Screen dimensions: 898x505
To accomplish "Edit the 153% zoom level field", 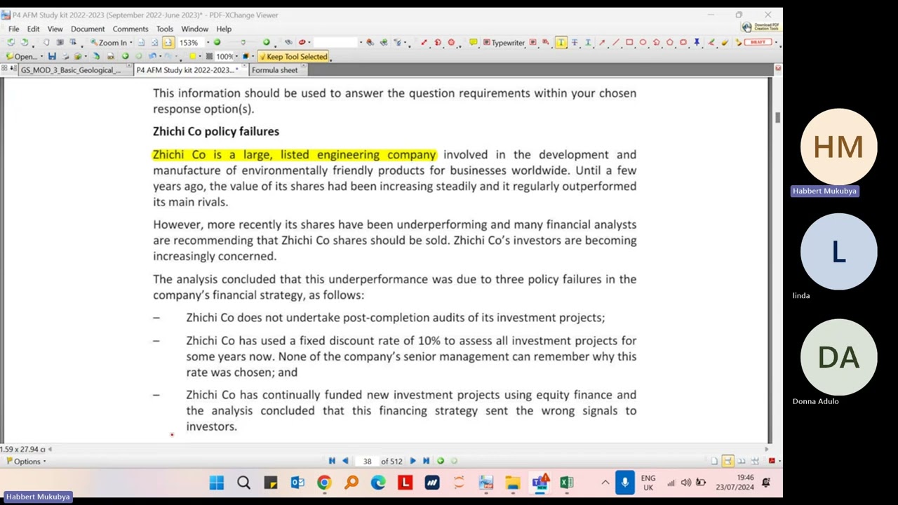I will (191, 43).
